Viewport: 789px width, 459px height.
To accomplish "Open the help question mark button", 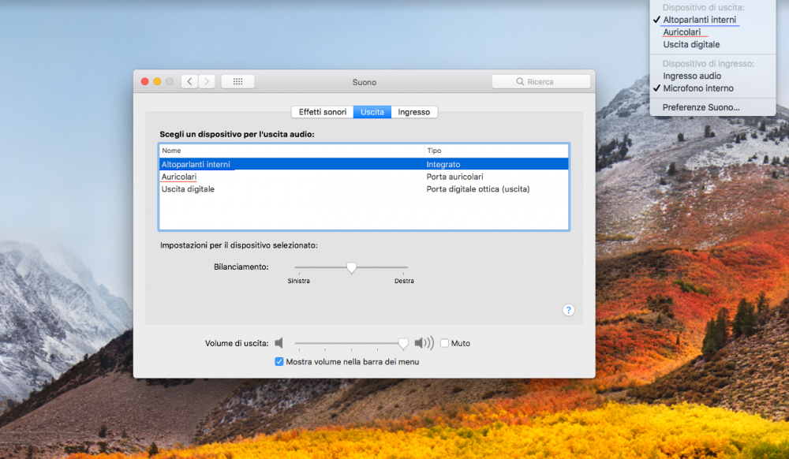I will coord(568,310).
